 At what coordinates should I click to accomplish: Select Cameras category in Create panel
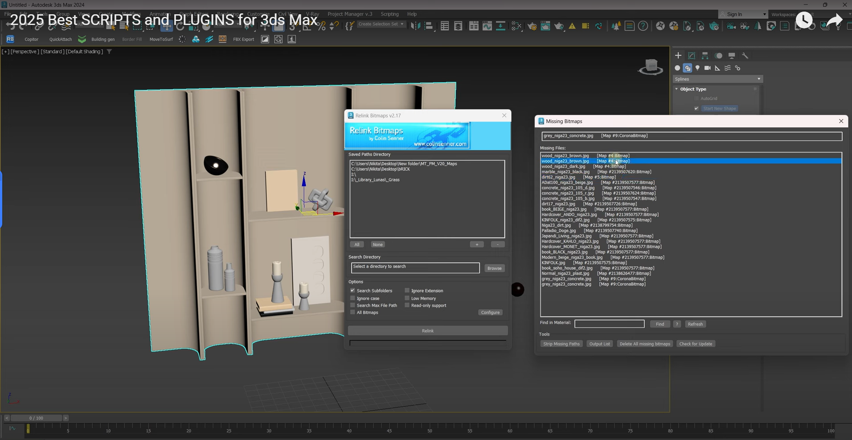(707, 68)
